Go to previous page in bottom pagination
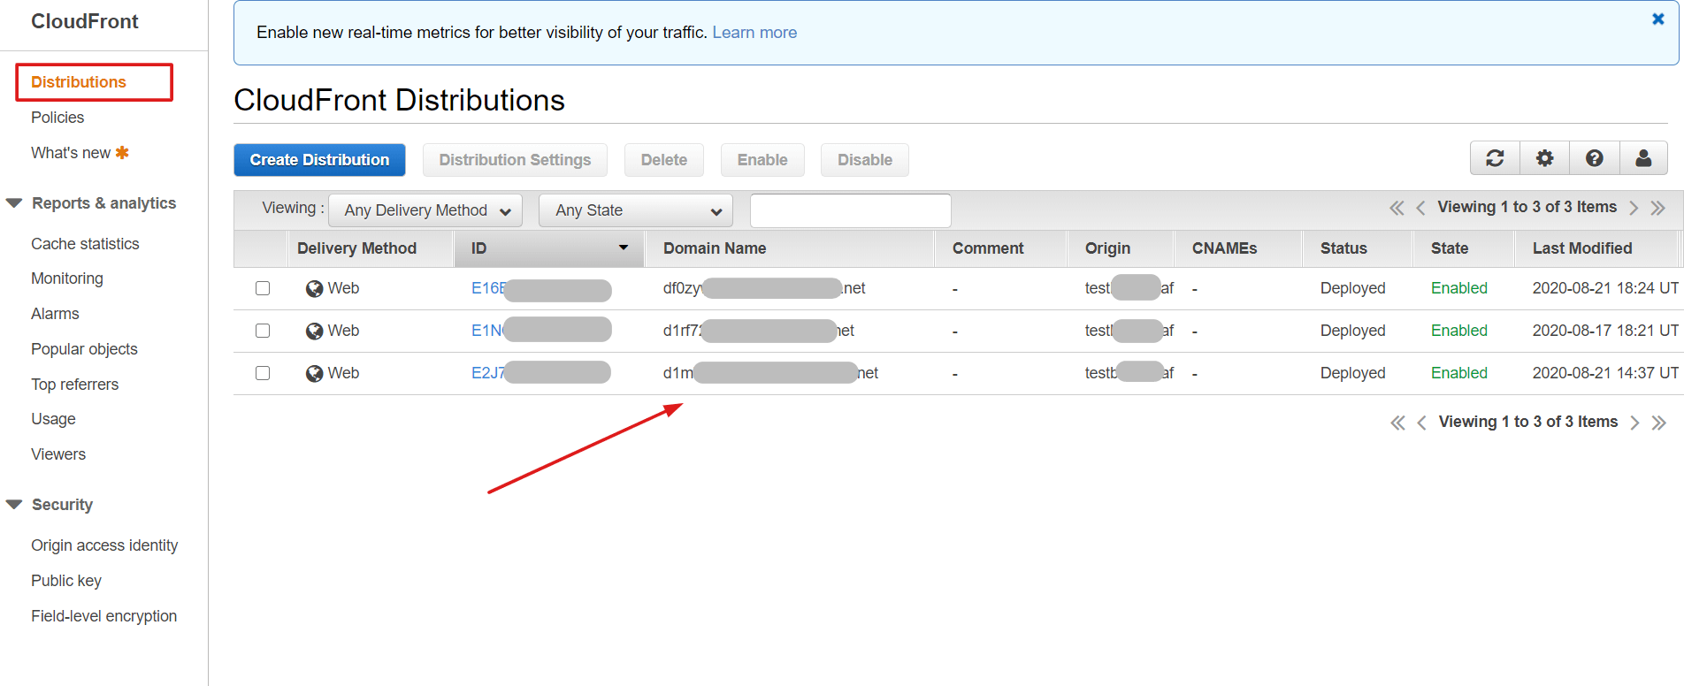The height and width of the screenshot is (686, 1684). 1421,423
